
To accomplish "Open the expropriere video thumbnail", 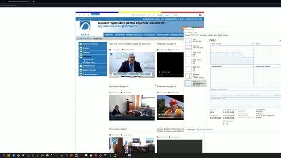I will pyautogui.click(x=132, y=65).
